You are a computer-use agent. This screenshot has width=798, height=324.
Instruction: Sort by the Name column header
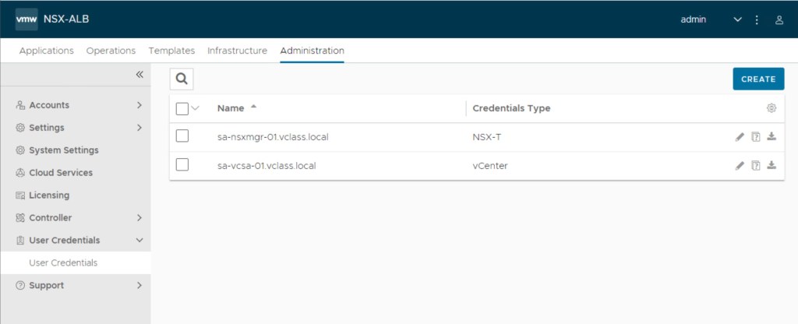(x=231, y=108)
